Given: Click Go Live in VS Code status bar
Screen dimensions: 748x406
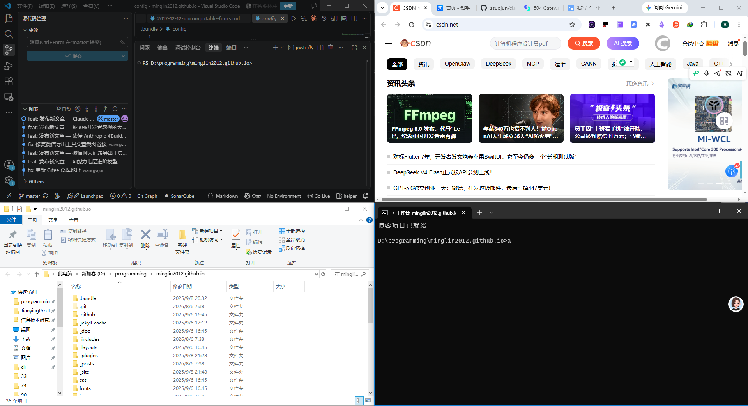Looking at the screenshot, I should 318,196.
